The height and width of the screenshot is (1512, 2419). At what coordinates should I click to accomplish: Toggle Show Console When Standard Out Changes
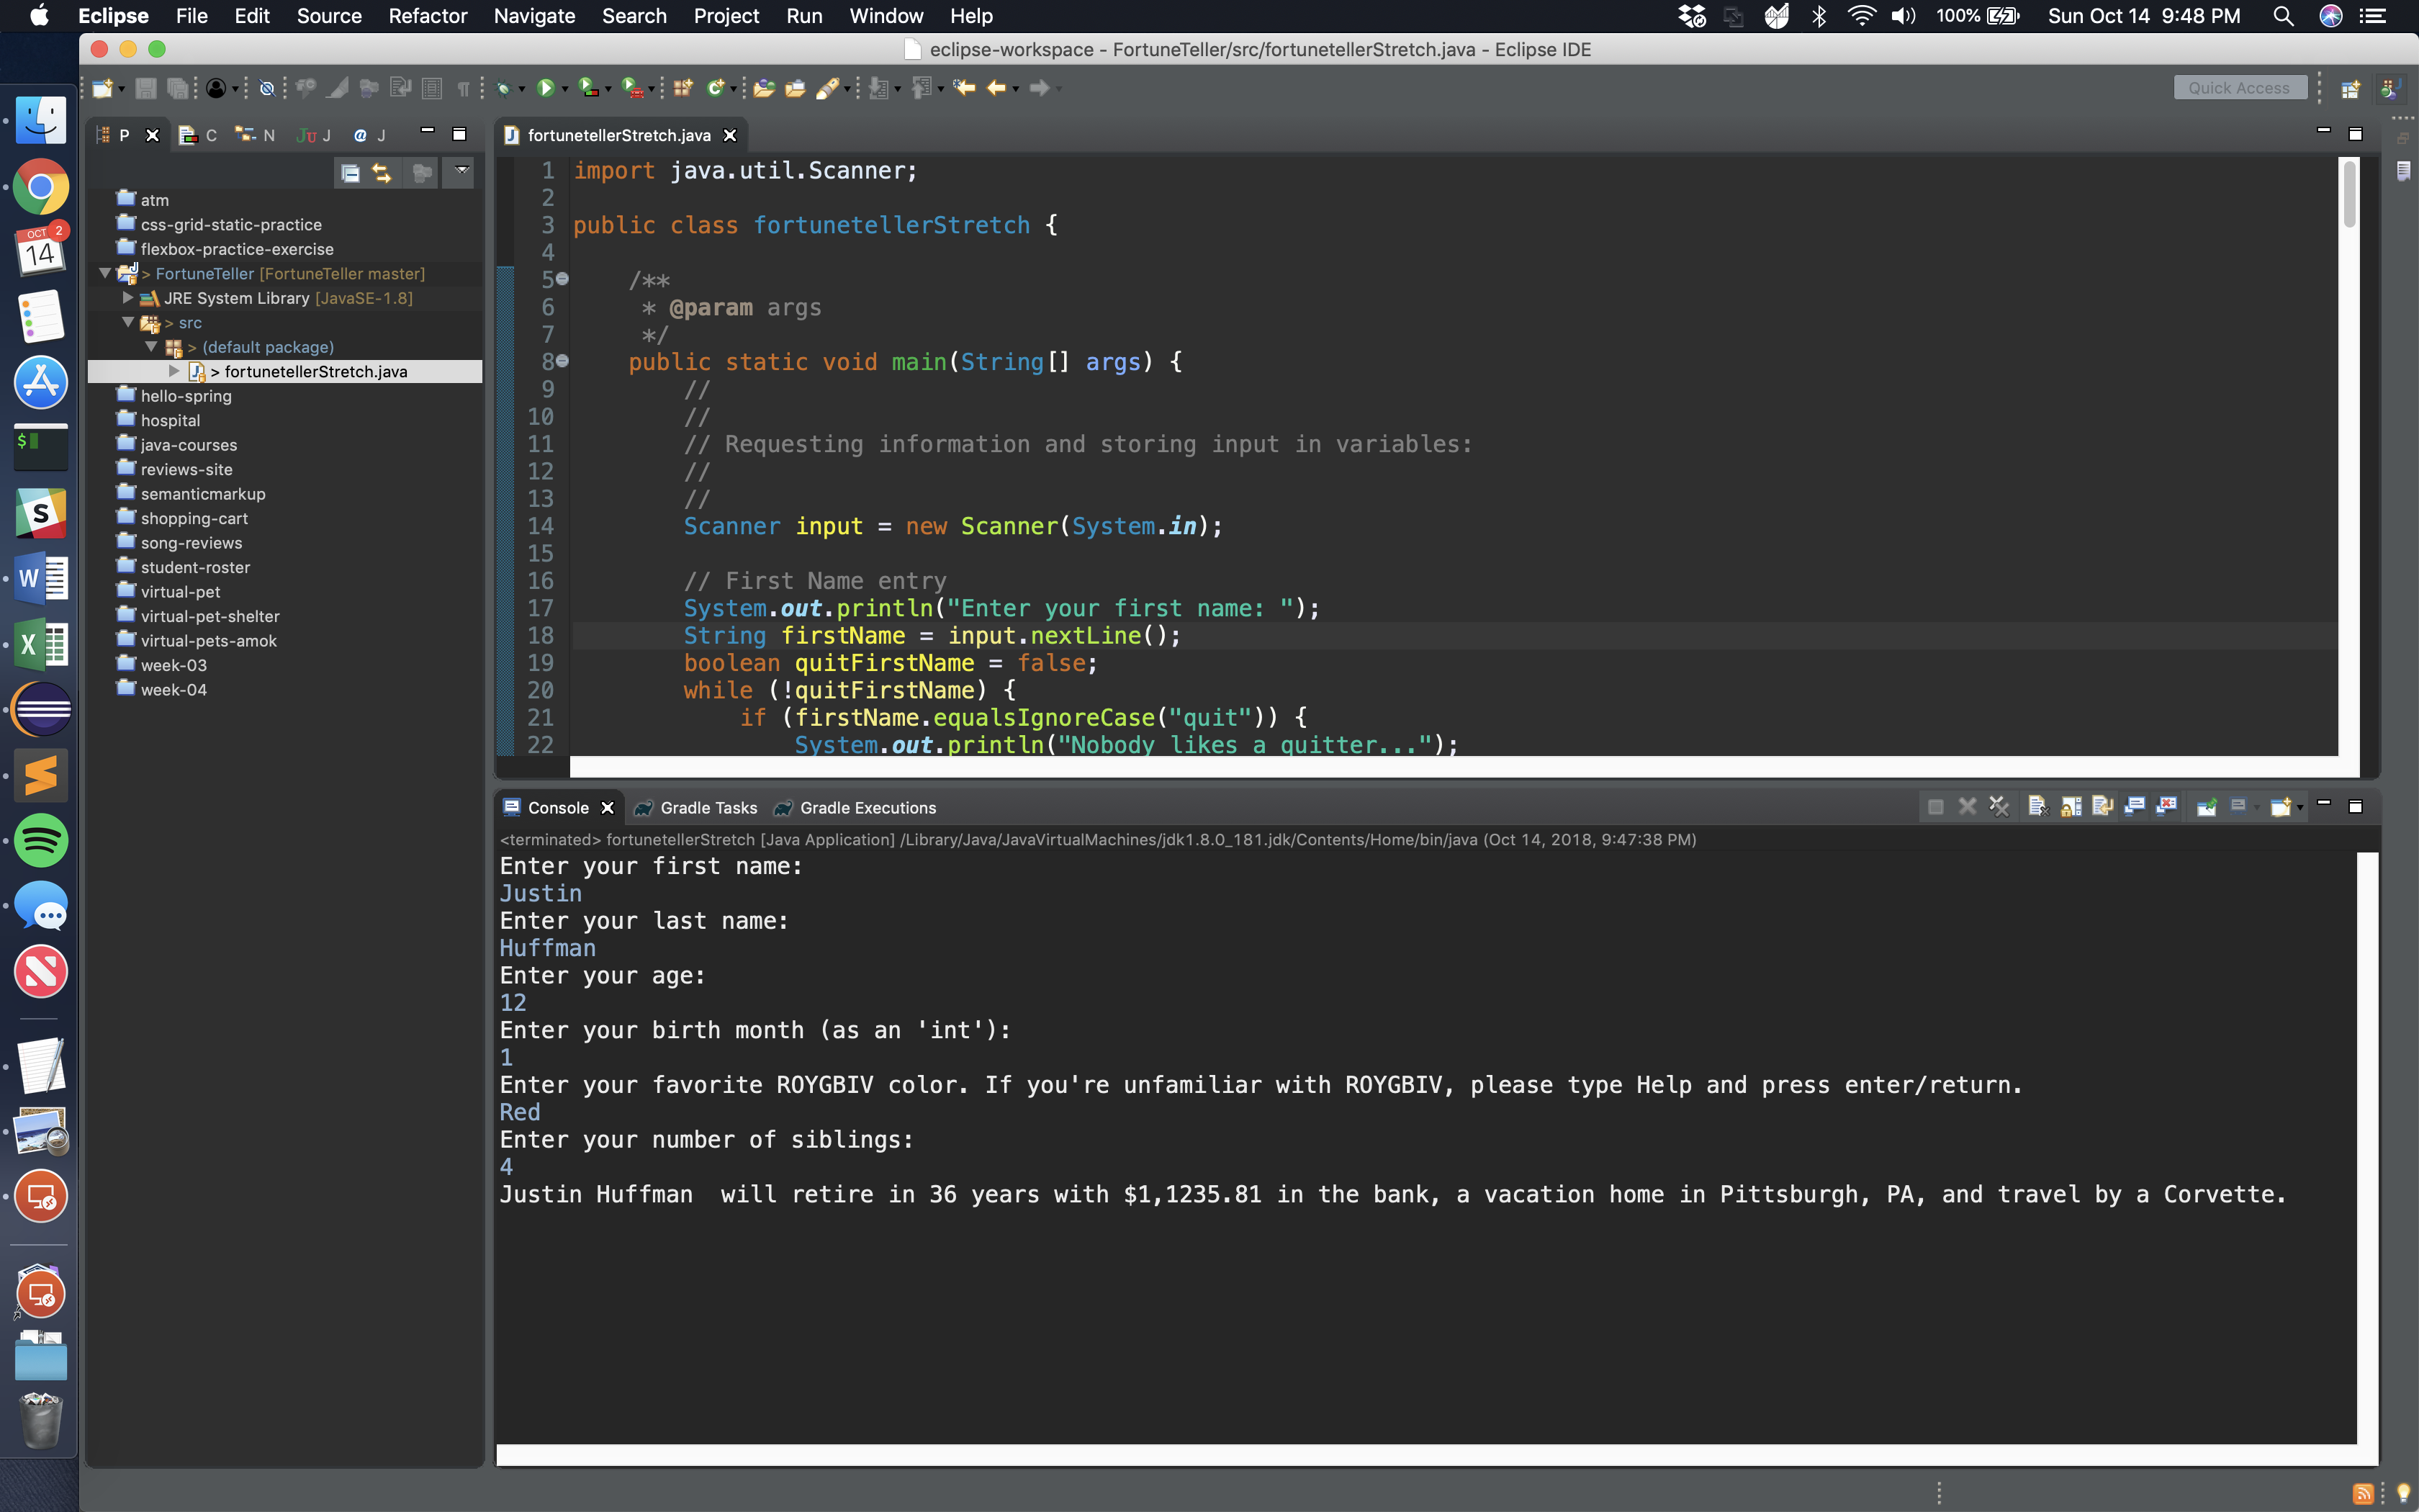[x=2135, y=806]
